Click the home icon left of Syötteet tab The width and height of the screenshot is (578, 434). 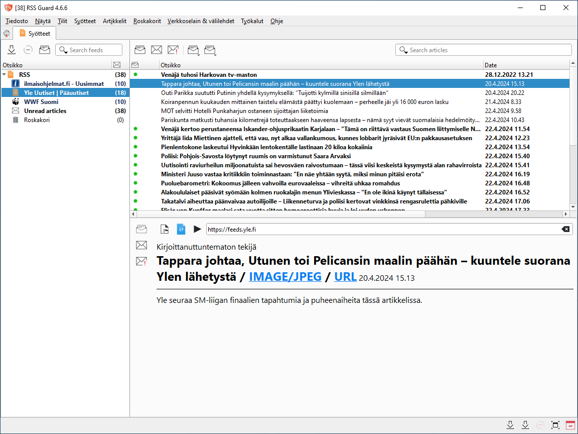(x=6, y=34)
